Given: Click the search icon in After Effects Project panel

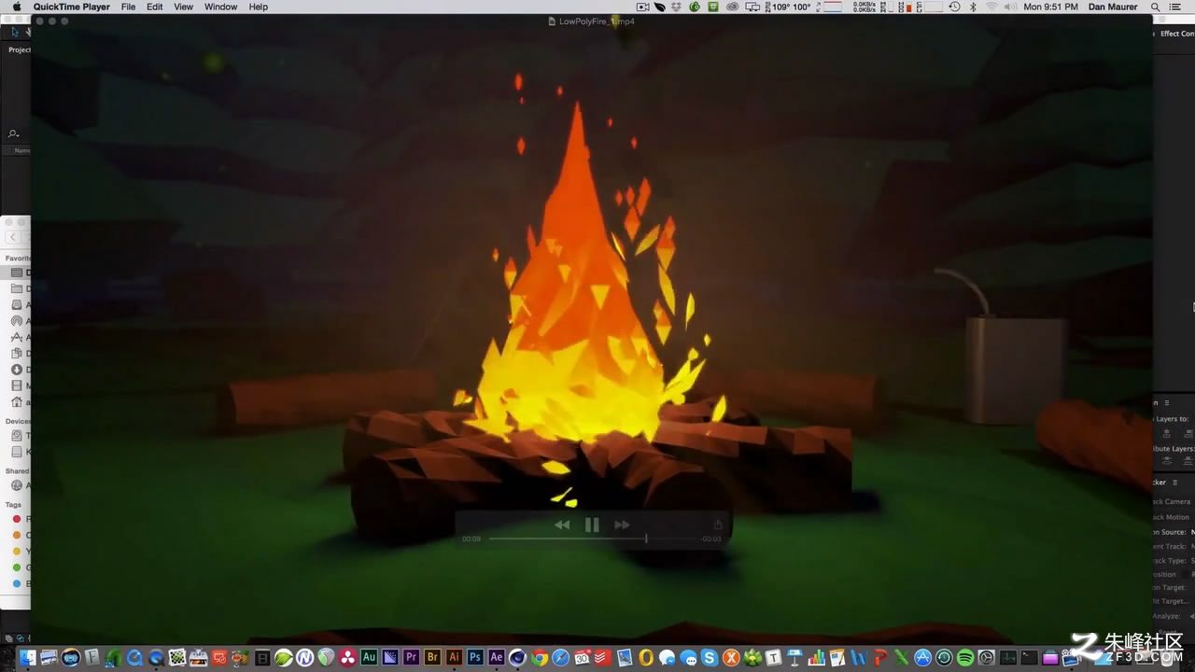Looking at the screenshot, I should [13, 134].
